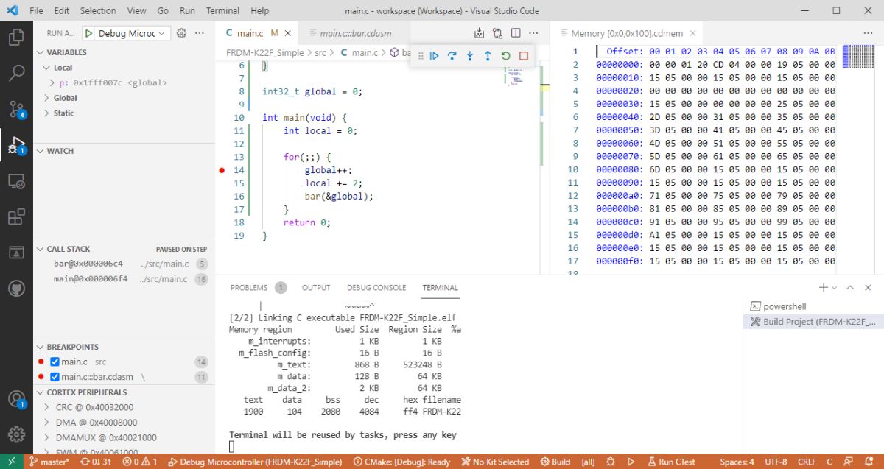Switch to the DEBUG CONSOLE tab
This screenshot has height=469, width=884.
coord(376,287)
